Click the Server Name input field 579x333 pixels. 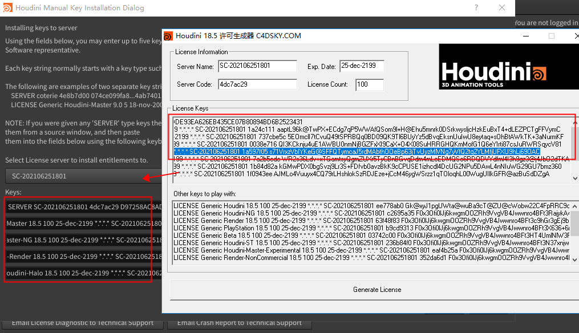(x=257, y=66)
